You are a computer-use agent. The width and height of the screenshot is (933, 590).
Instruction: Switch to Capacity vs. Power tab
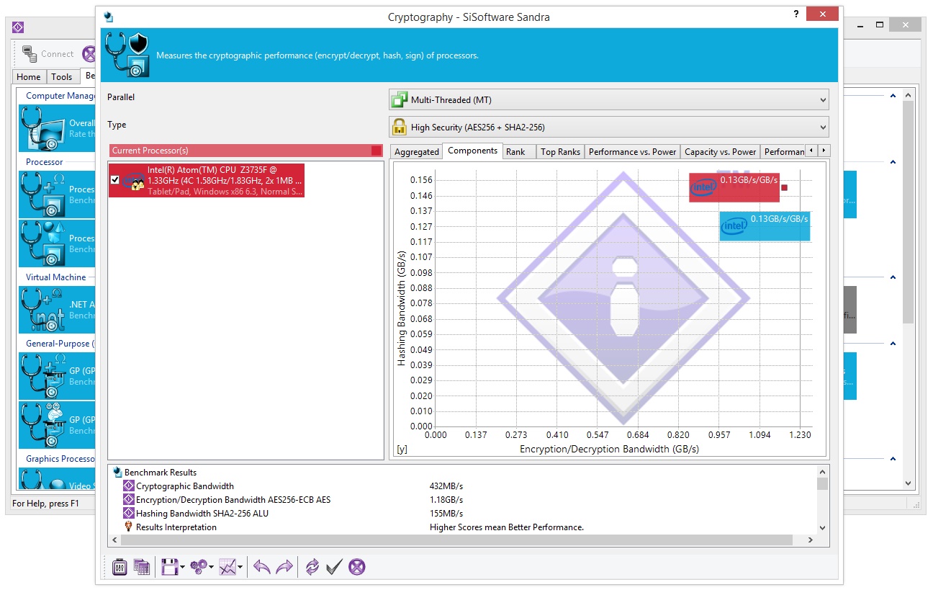[x=721, y=151]
